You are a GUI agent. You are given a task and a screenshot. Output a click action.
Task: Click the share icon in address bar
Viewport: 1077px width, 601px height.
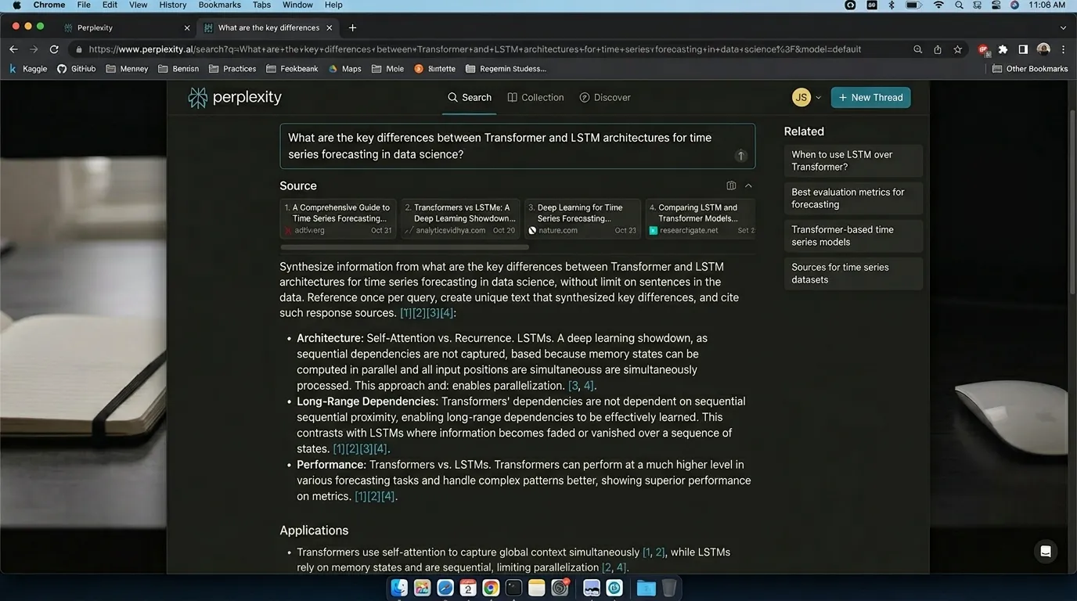938,49
